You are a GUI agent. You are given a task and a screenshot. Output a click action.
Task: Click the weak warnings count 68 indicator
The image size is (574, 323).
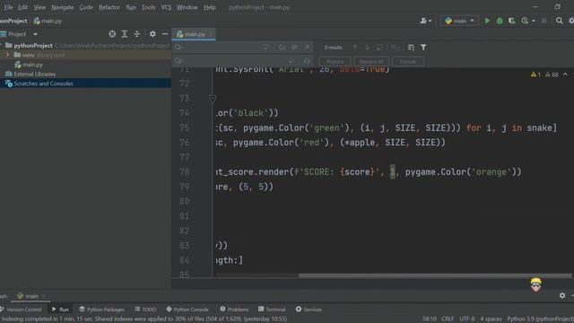[x=552, y=74]
